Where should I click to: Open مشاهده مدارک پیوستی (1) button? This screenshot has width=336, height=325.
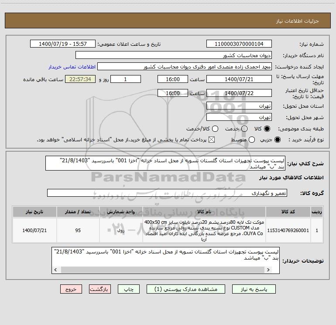point(186,289)
